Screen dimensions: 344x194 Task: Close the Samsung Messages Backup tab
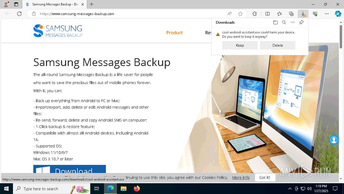click(83, 4)
